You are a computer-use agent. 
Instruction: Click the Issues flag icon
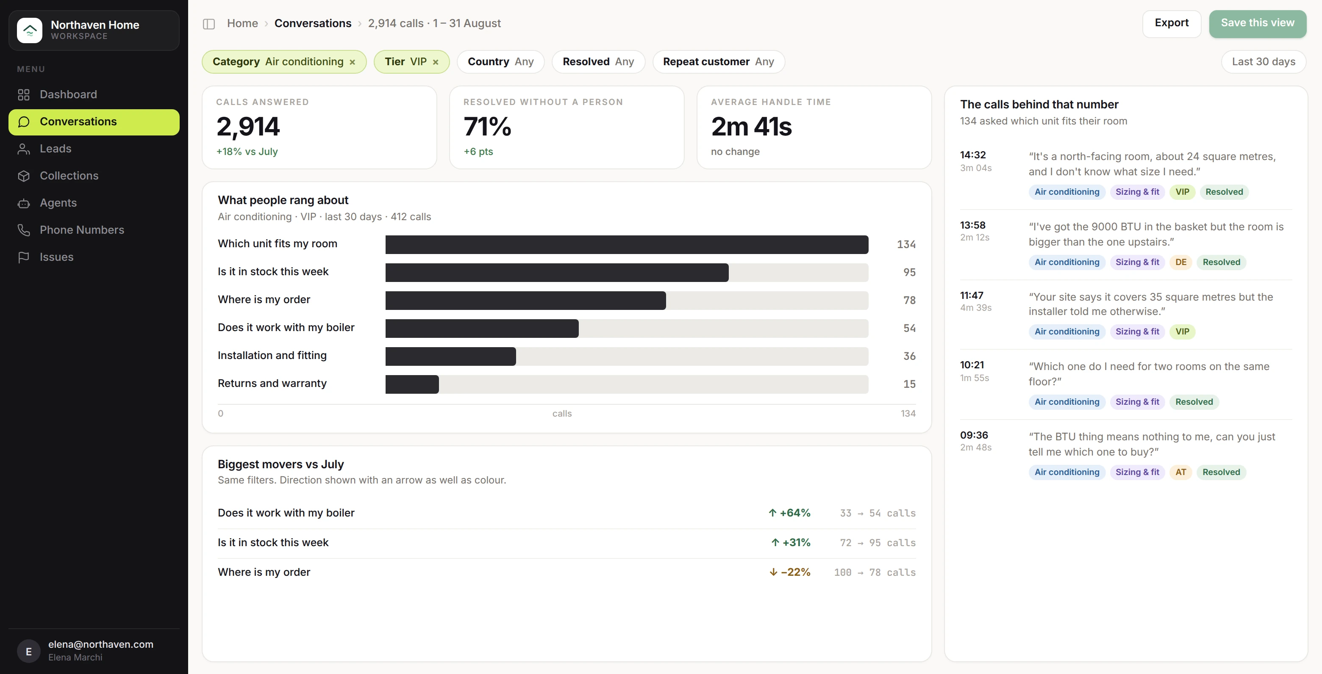(x=24, y=257)
